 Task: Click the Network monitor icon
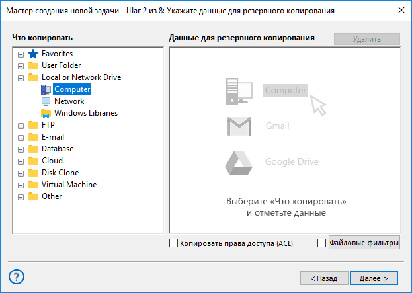pyautogui.click(x=46, y=101)
